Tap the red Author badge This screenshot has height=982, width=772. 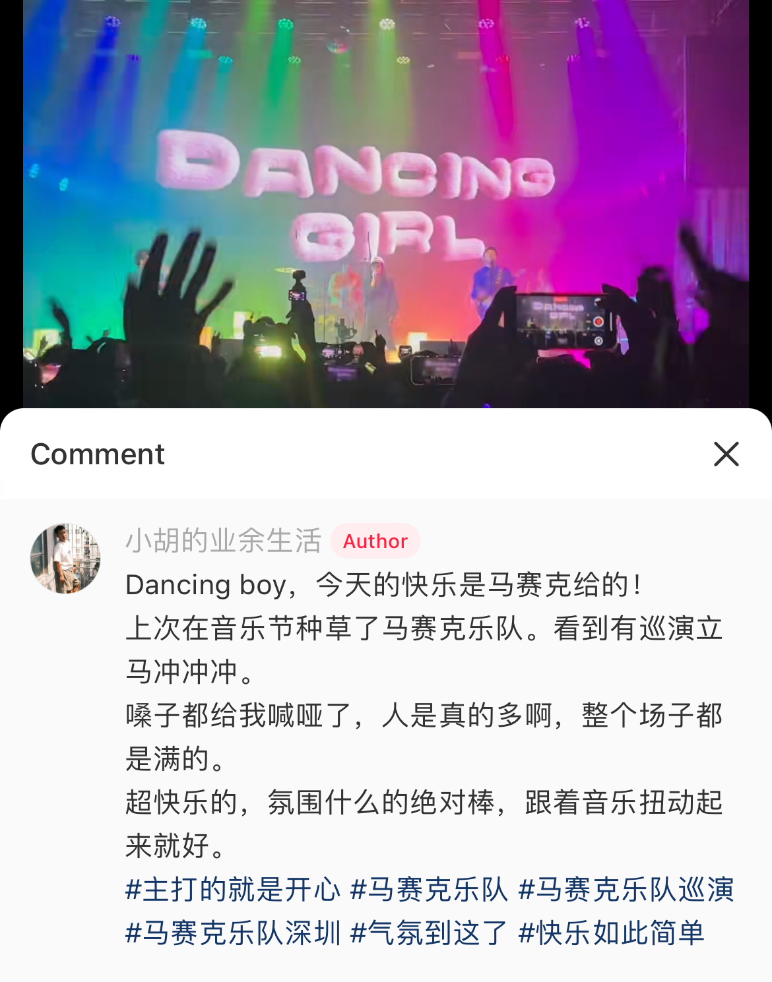click(375, 541)
